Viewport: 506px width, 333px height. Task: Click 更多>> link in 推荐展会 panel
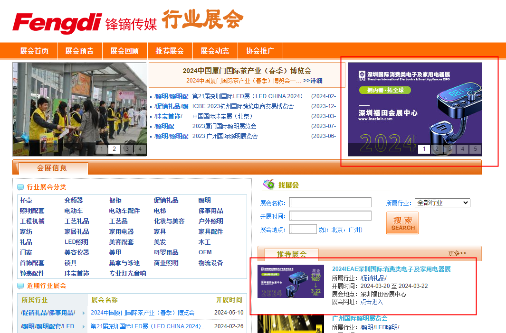point(457,253)
